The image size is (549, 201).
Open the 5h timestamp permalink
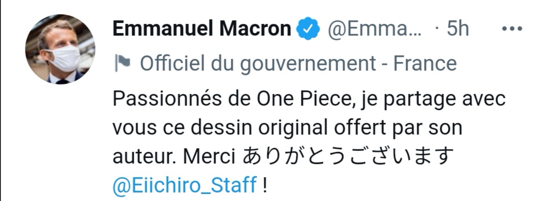[457, 28]
